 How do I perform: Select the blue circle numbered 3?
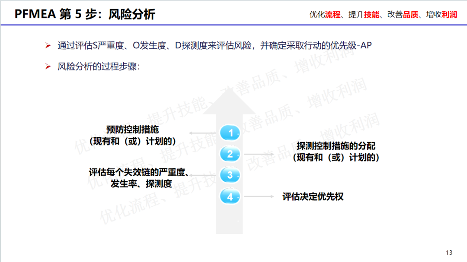click(x=230, y=175)
